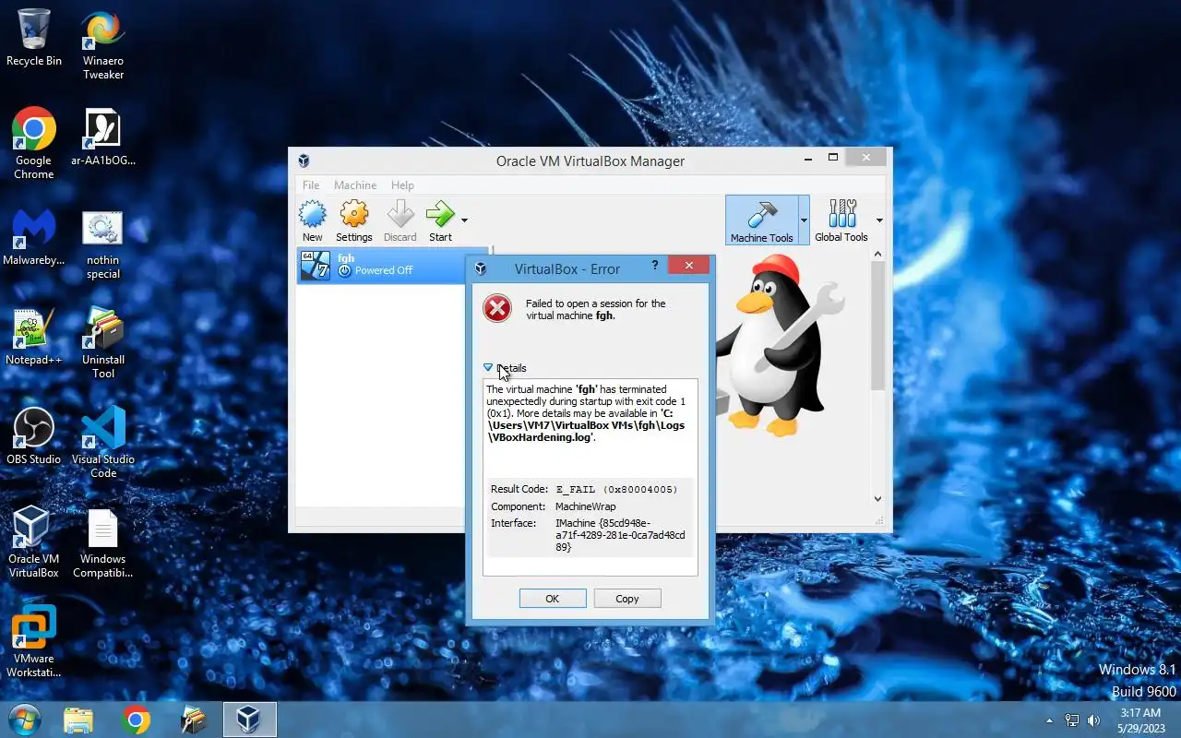
Task: Open ar-AA1bOG desktop file icon
Action: click(x=103, y=137)
